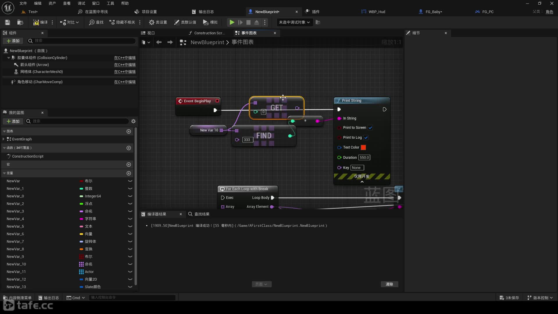Open the 文件 menu
Viewport: 558px width, 314px height.
tap(23, 3)
